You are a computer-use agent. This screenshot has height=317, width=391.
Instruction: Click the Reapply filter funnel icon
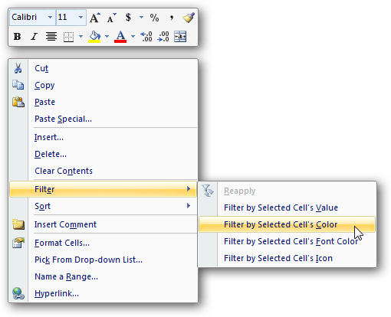click(x=208, y=191)
